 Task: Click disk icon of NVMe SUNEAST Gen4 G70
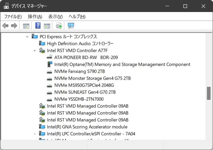click(49, 93)
